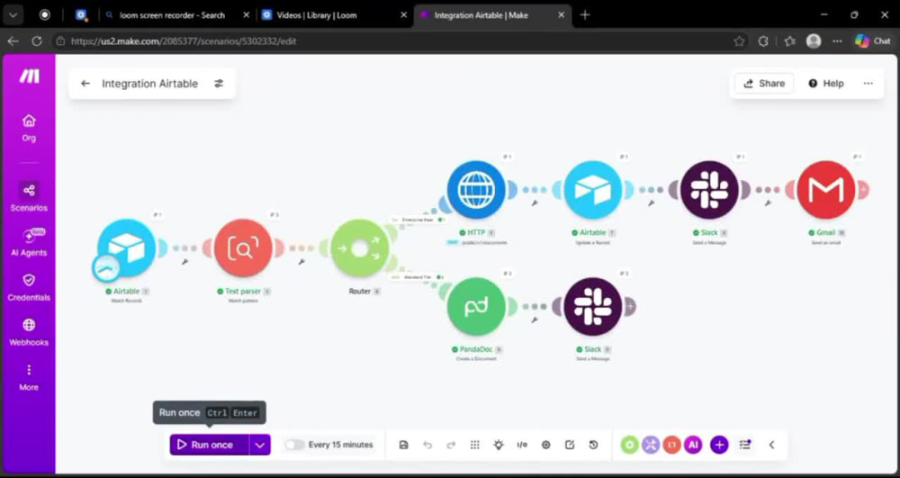Image resolution: width=900 pixels, height=478 pixels.
Task: Open the toolbar customize sliders icon
Action: click(745, 445)
